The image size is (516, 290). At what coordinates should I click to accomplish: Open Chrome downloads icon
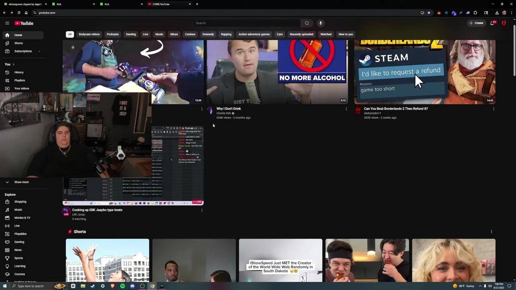497,12
